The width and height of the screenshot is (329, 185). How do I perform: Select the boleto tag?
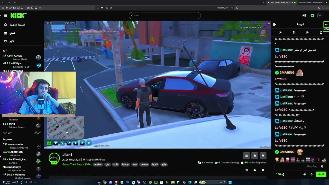pyautogui.click(x=144, y=164)
